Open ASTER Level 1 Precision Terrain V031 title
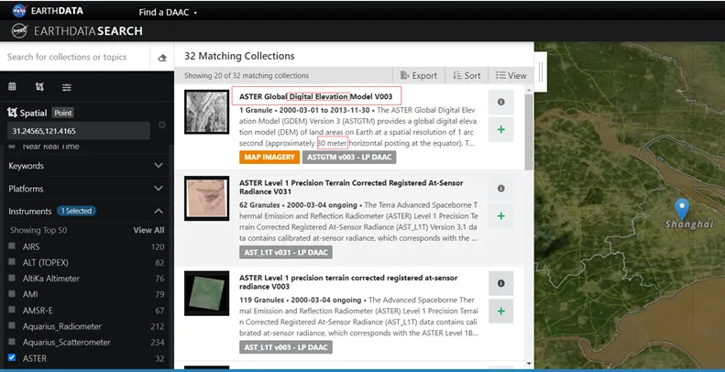The image size is (725, 372). 351,187
